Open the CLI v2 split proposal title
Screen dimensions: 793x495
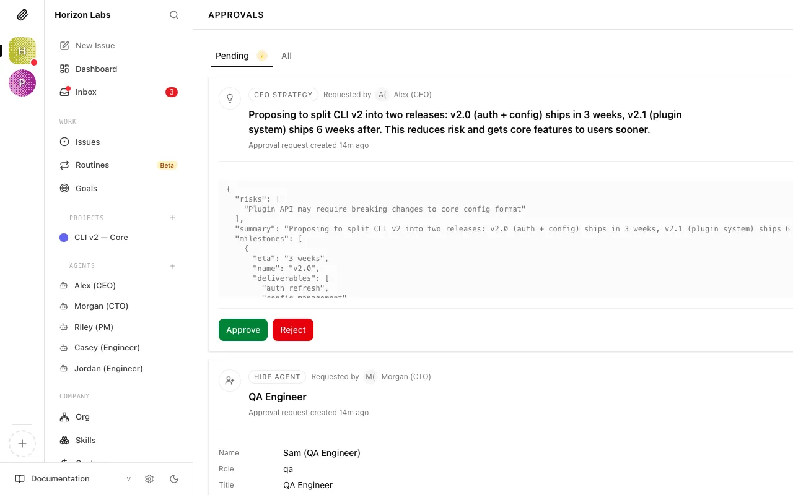point(465,123)
